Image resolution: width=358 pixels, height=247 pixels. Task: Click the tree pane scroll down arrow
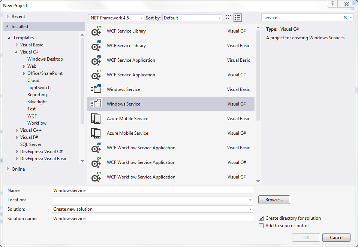[x=82, y=161]
